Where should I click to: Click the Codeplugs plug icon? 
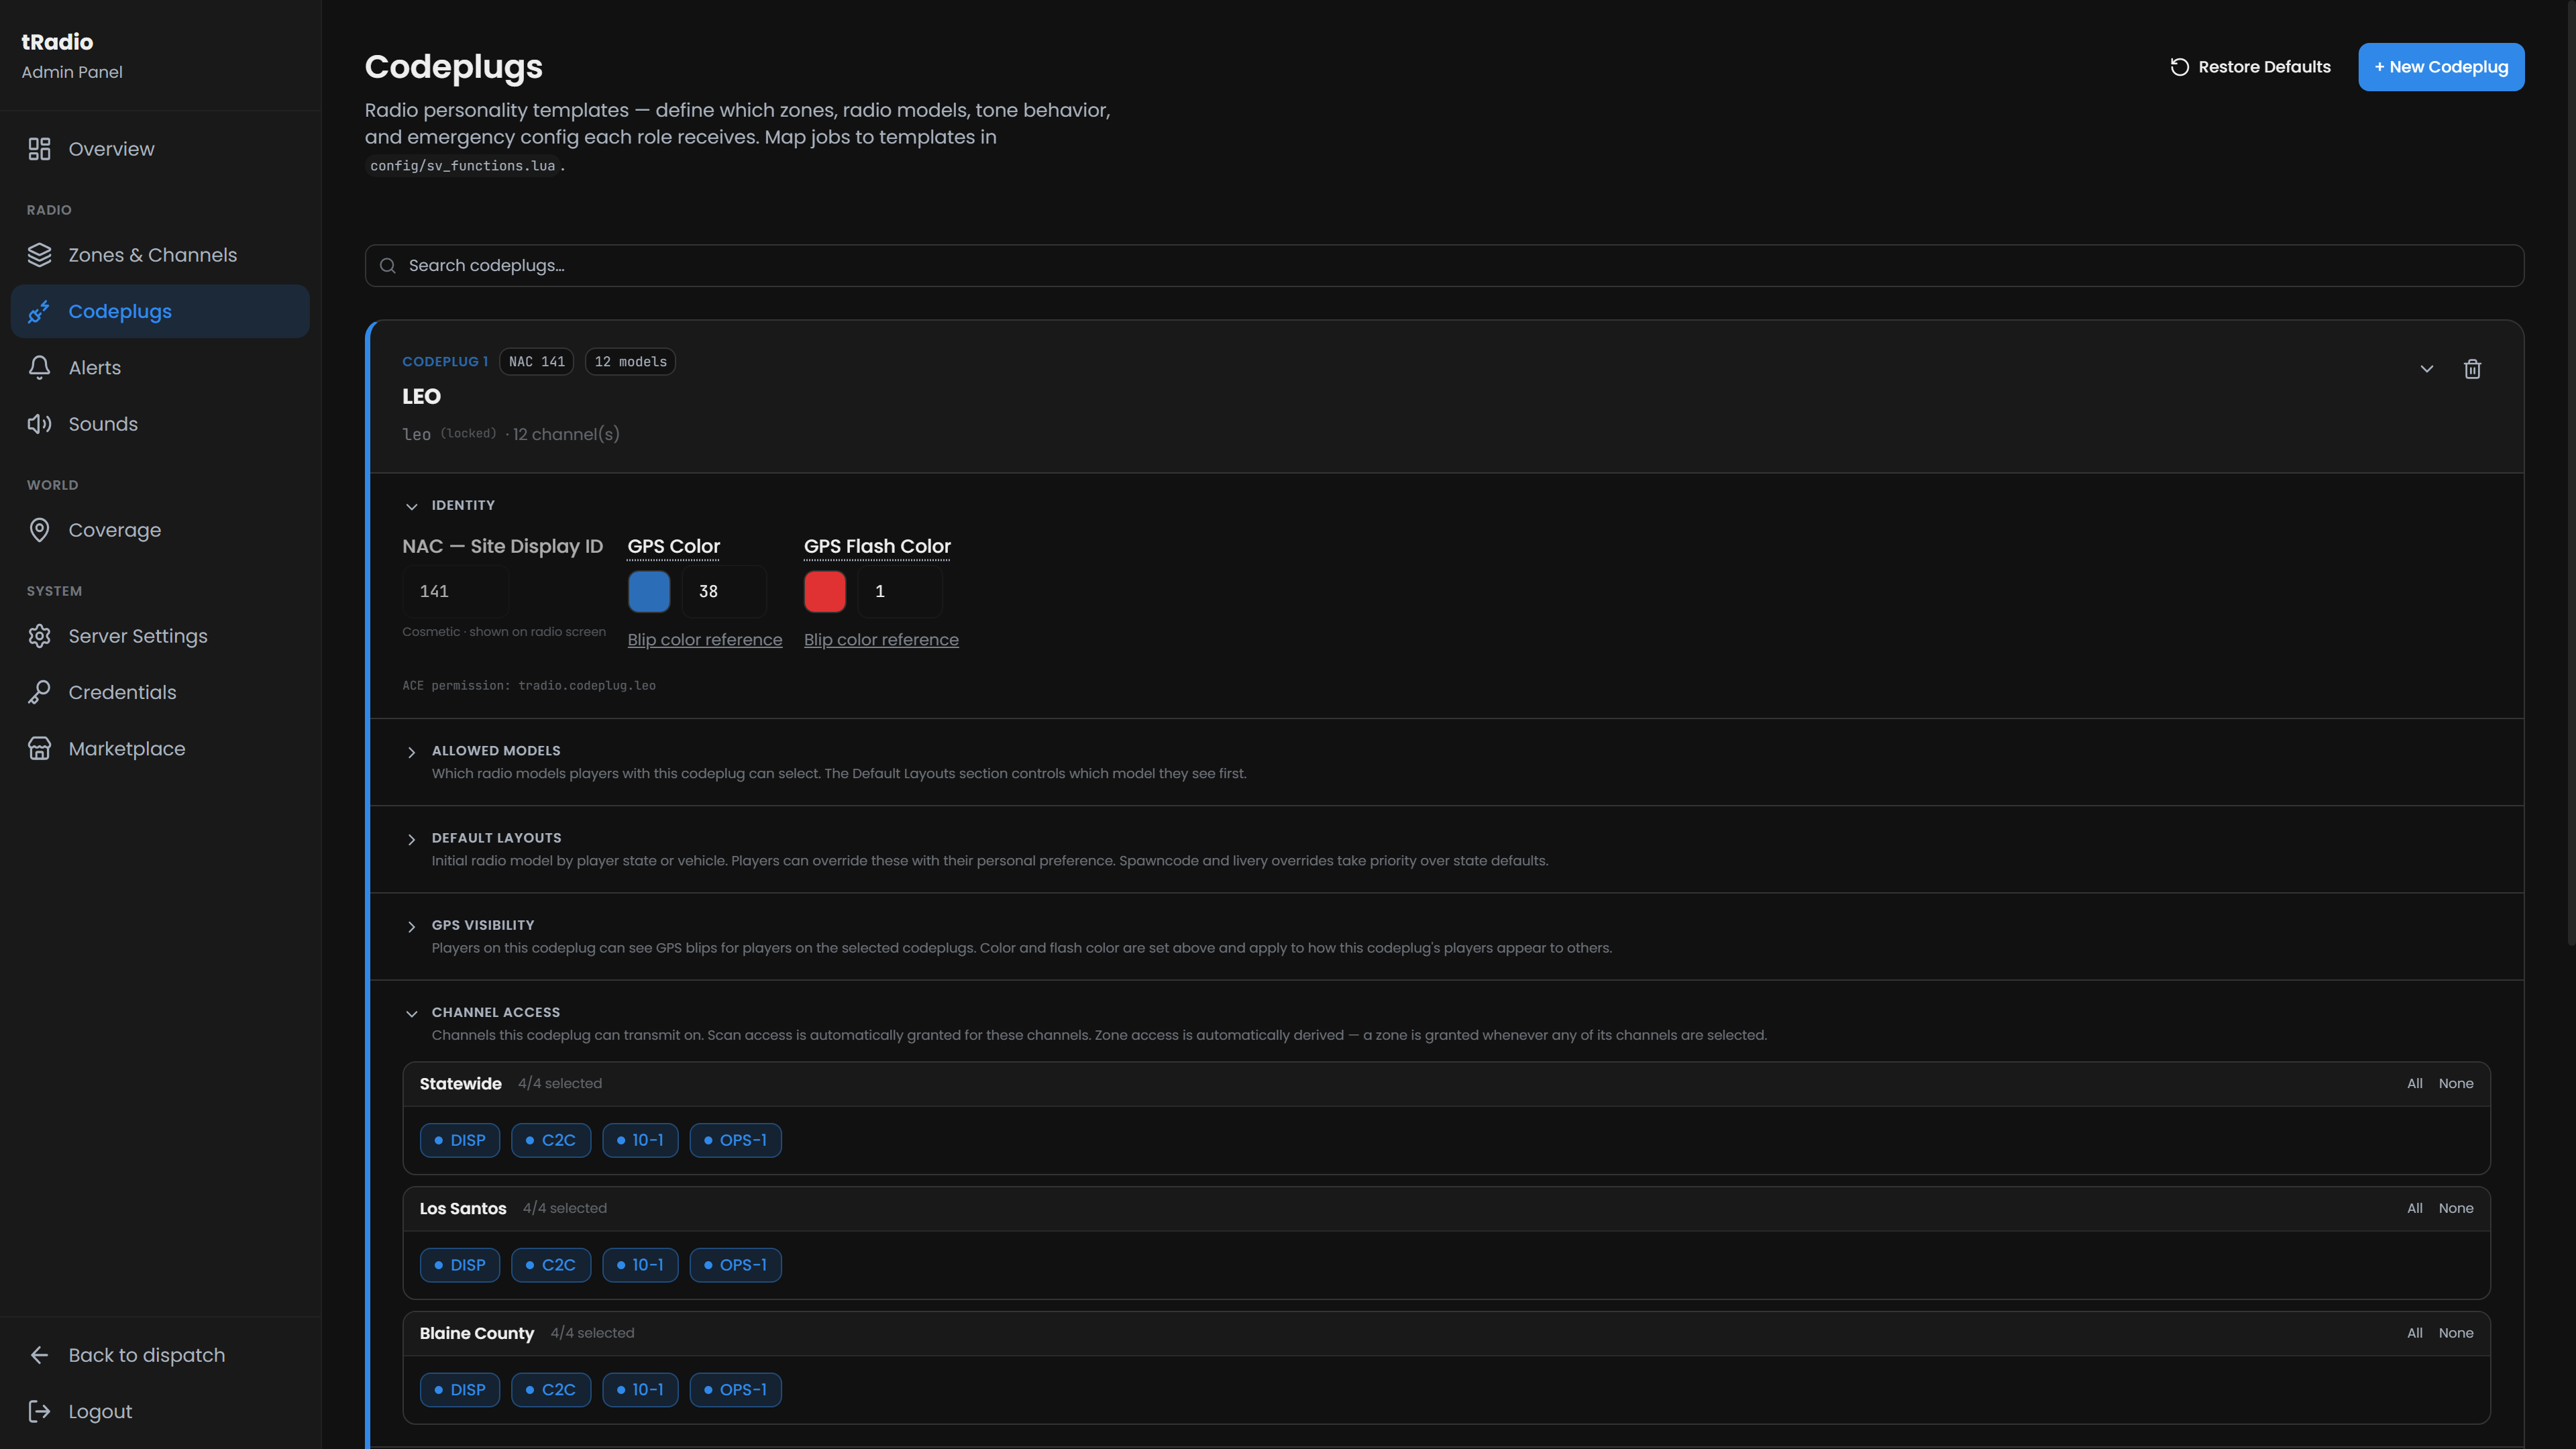(x=39, y=311)
